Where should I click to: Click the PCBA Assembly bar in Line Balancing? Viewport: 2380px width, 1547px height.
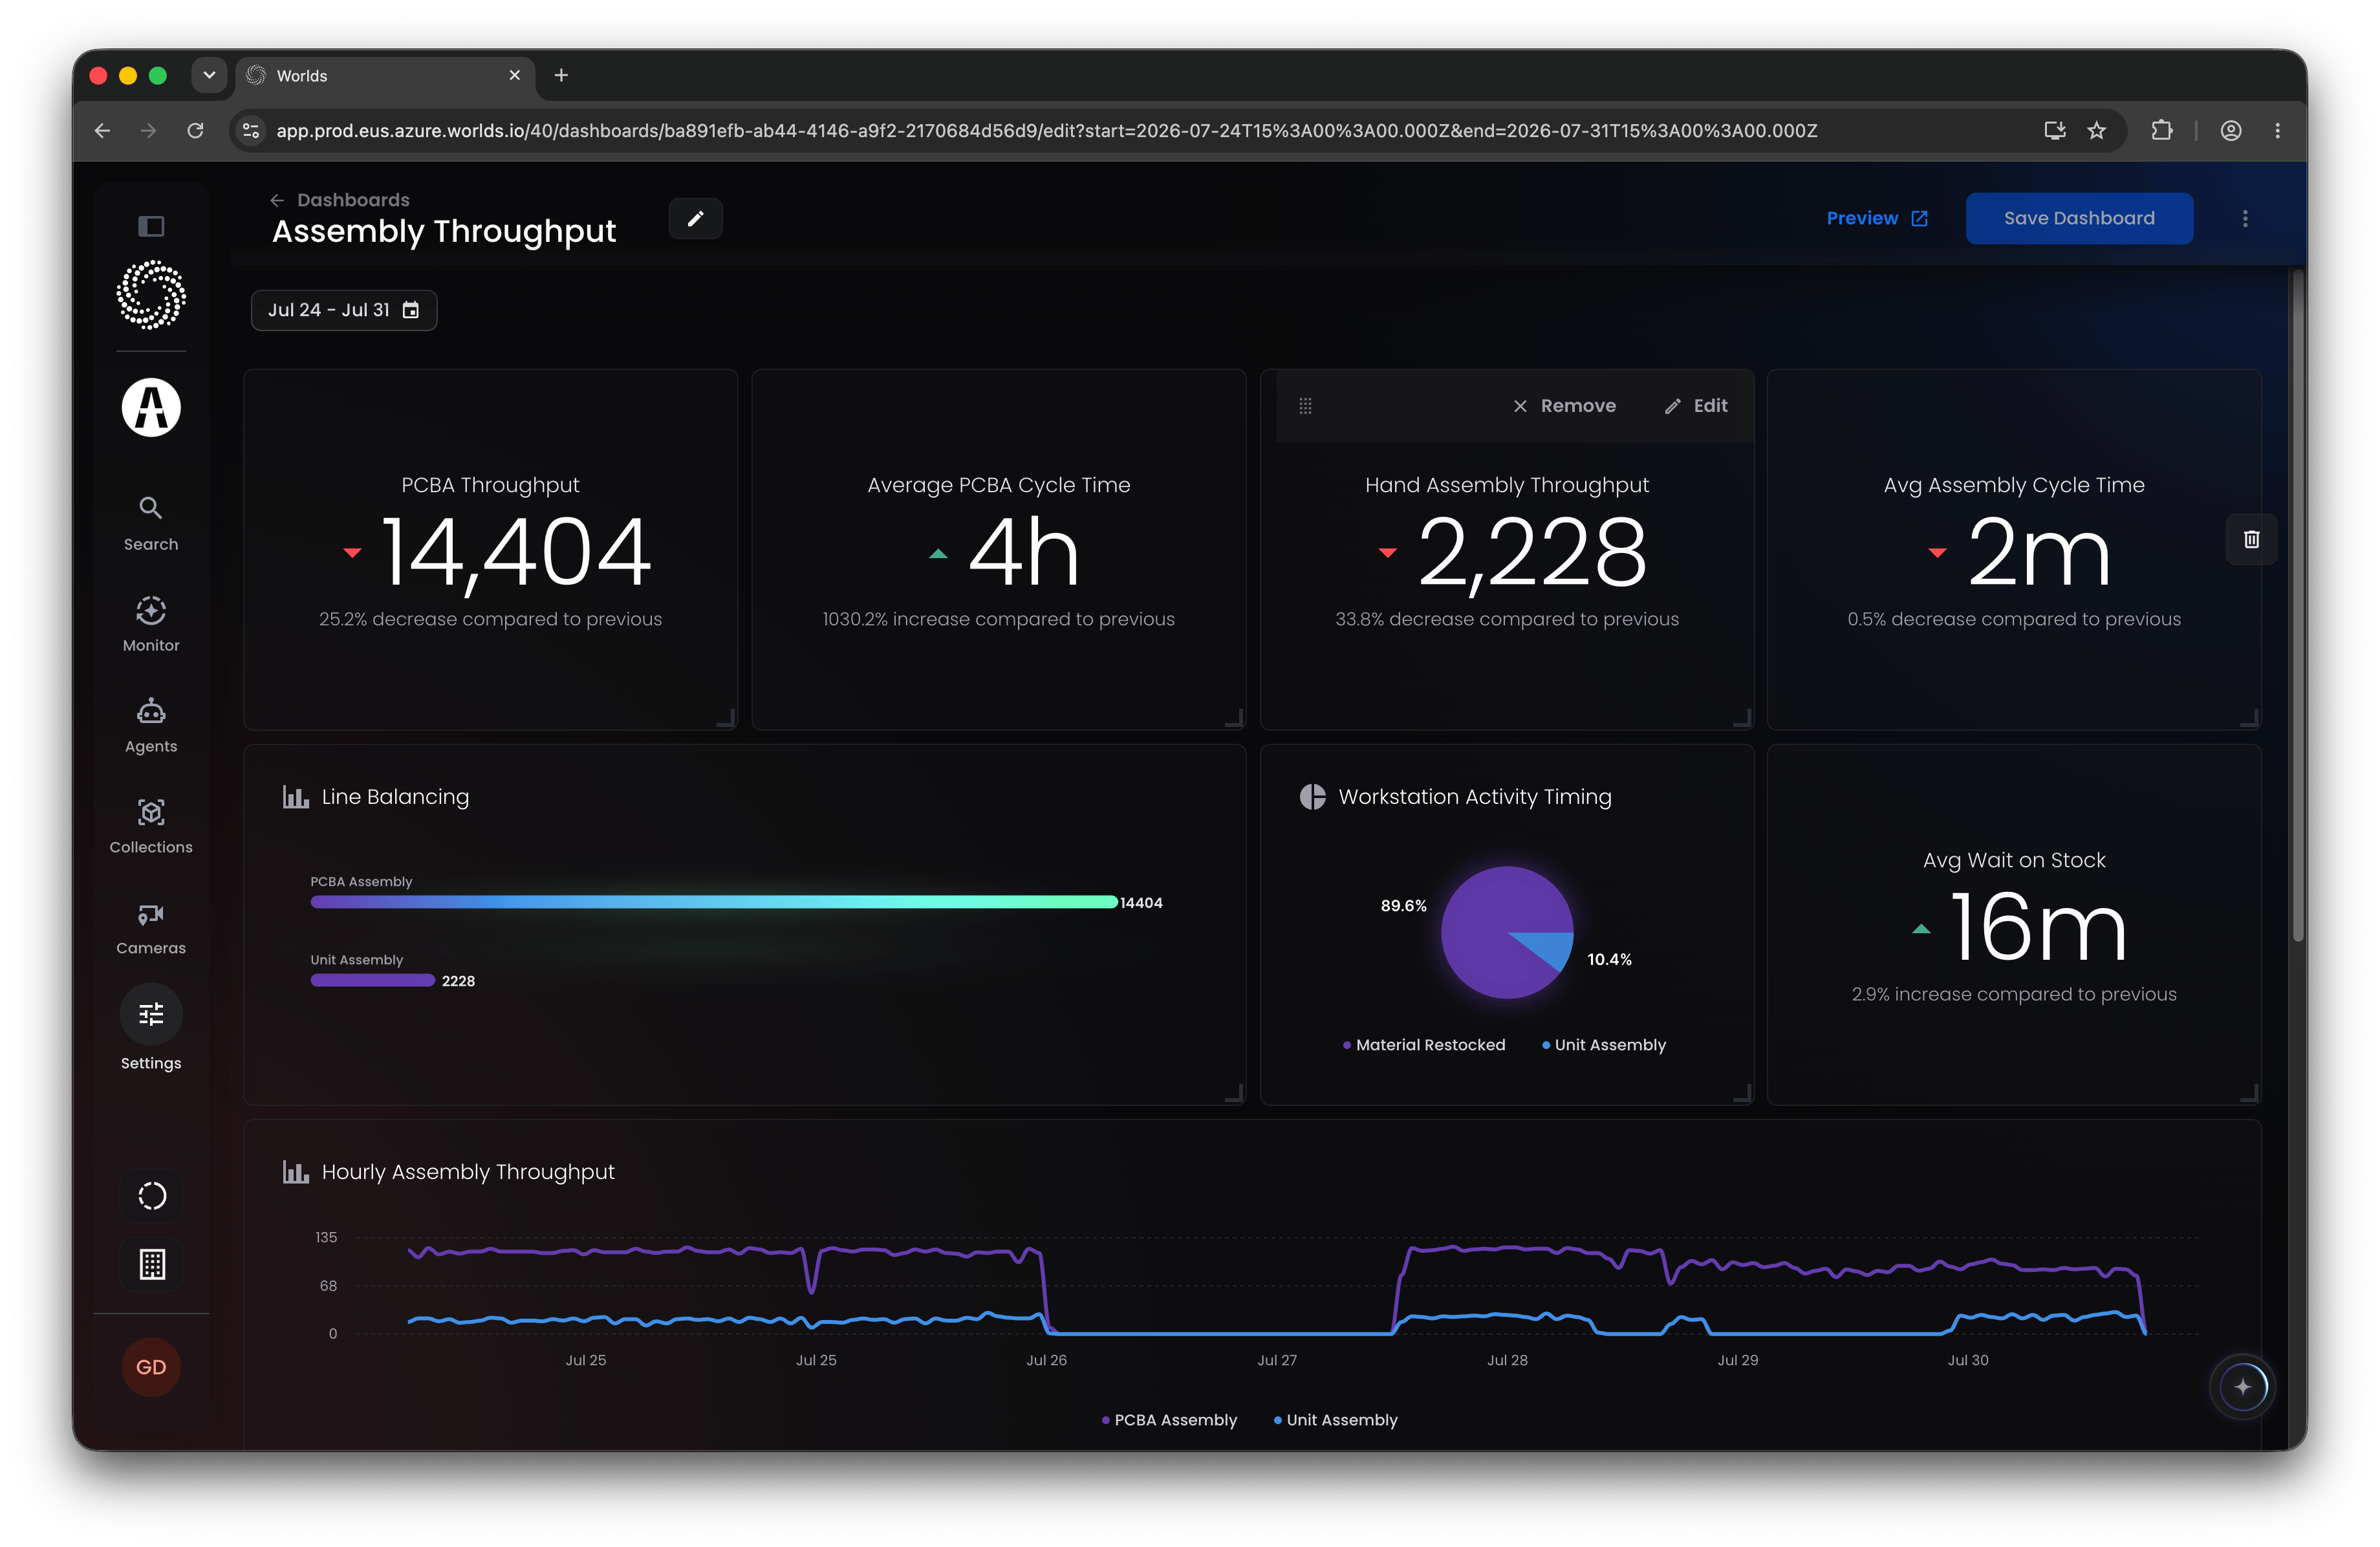[714, 902]
